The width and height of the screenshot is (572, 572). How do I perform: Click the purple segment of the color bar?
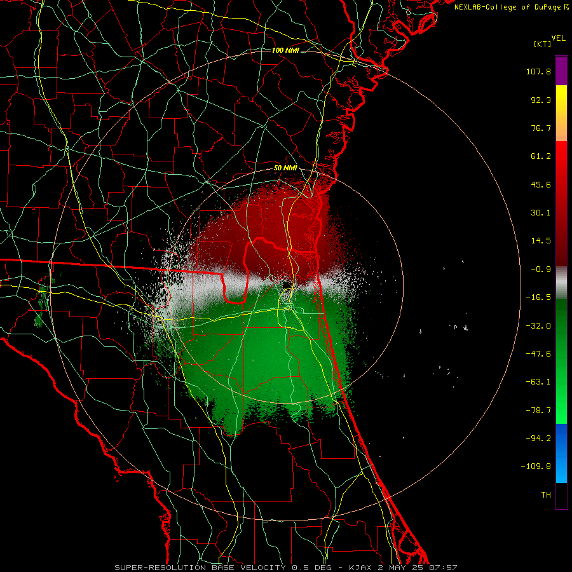point(561,71)
